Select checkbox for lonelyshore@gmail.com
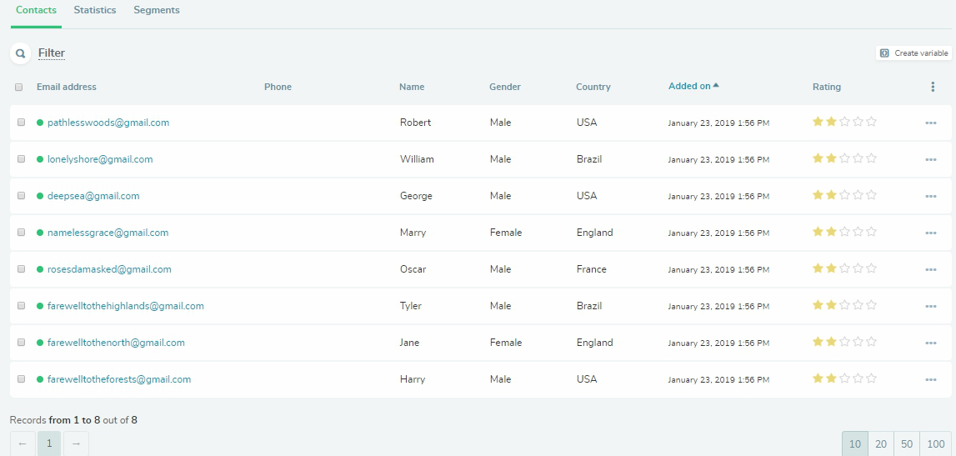This screenshot has width=956, height=456. [x=22, y=159]
